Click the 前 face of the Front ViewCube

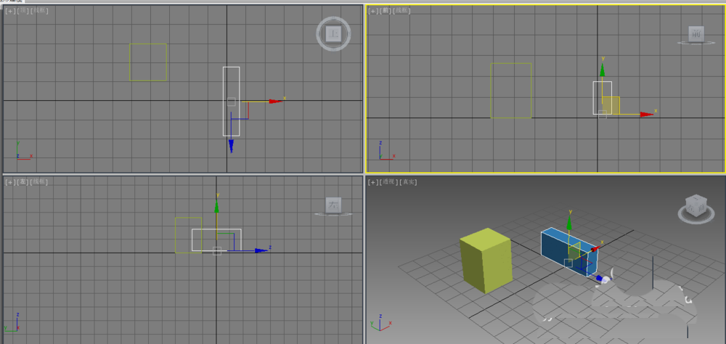(x=696, y=33)
